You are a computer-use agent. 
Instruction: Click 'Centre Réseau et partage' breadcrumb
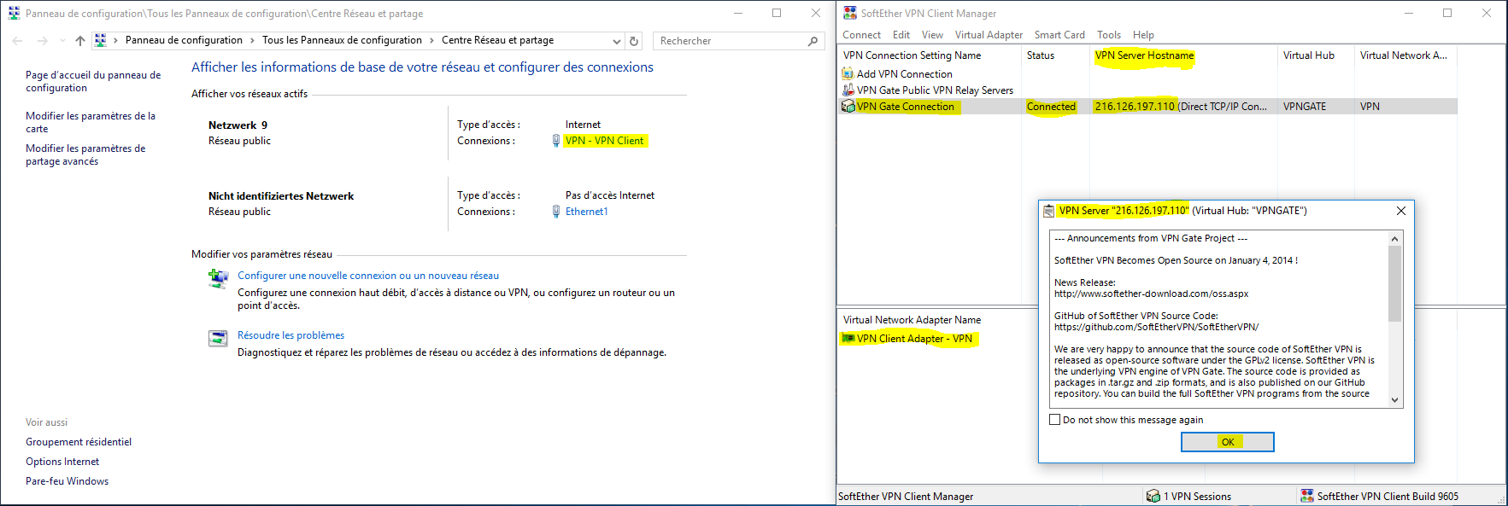[497, 40]
